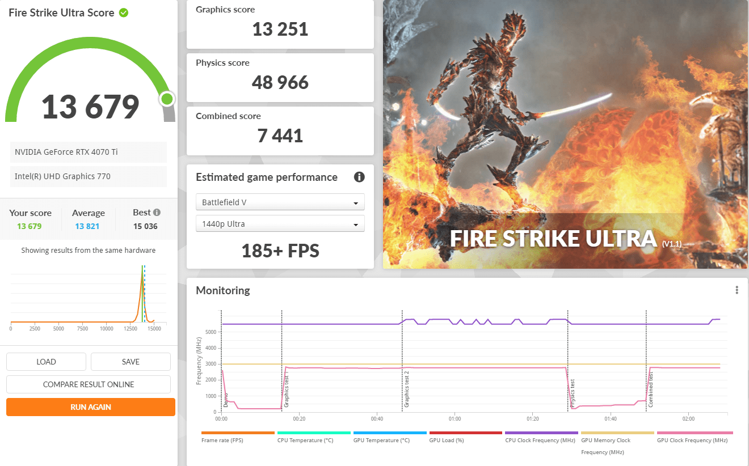Click the Graphics score value 13 251

280,29
